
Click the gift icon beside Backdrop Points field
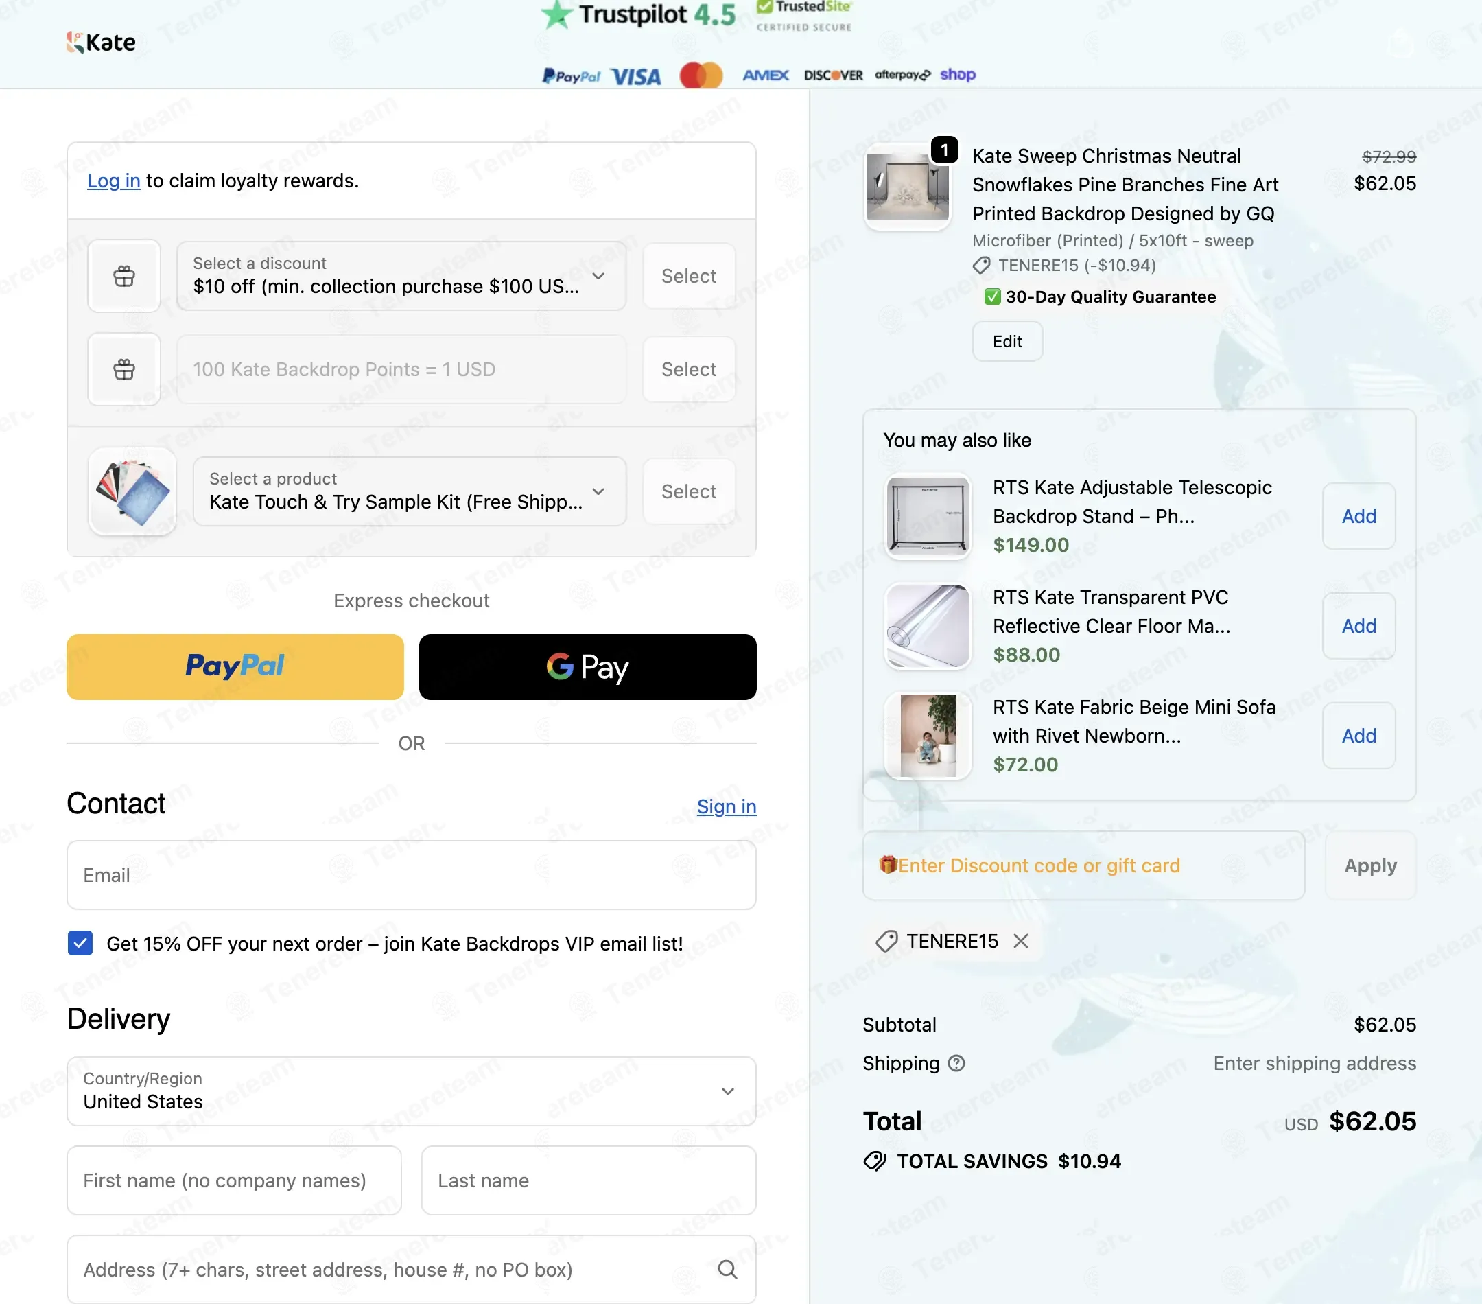(x=124, y=369)
